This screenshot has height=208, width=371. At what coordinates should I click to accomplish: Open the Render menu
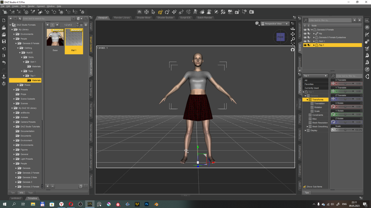click(x=31, y=6)
